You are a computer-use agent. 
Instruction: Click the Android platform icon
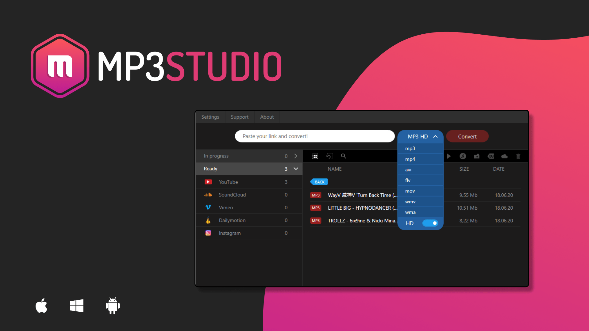click(113, 306)
